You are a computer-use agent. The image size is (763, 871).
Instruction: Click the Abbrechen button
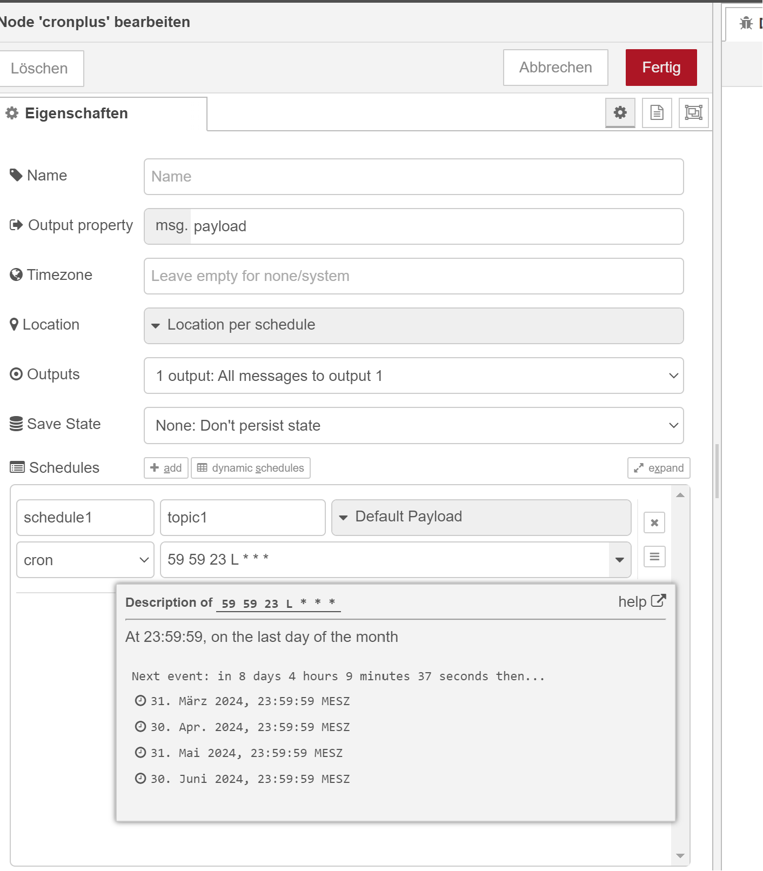(x=555, y=68)
